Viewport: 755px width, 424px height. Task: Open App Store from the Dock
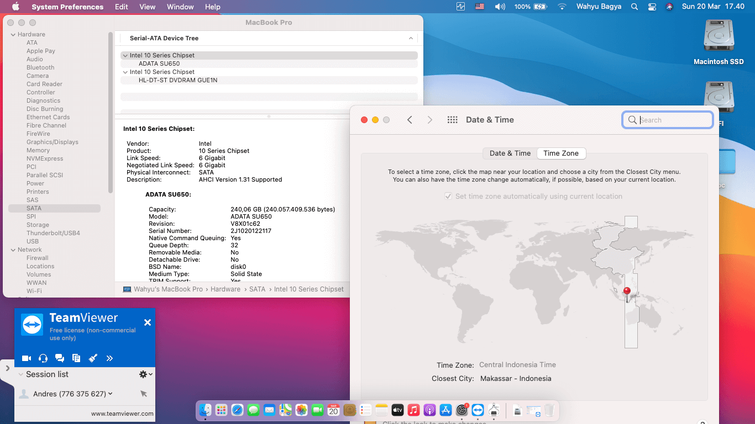446,410
